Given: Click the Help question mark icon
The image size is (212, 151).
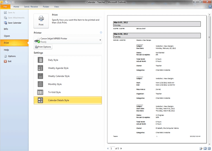Looking at the screenshot, I should click(x=210, y=6).
